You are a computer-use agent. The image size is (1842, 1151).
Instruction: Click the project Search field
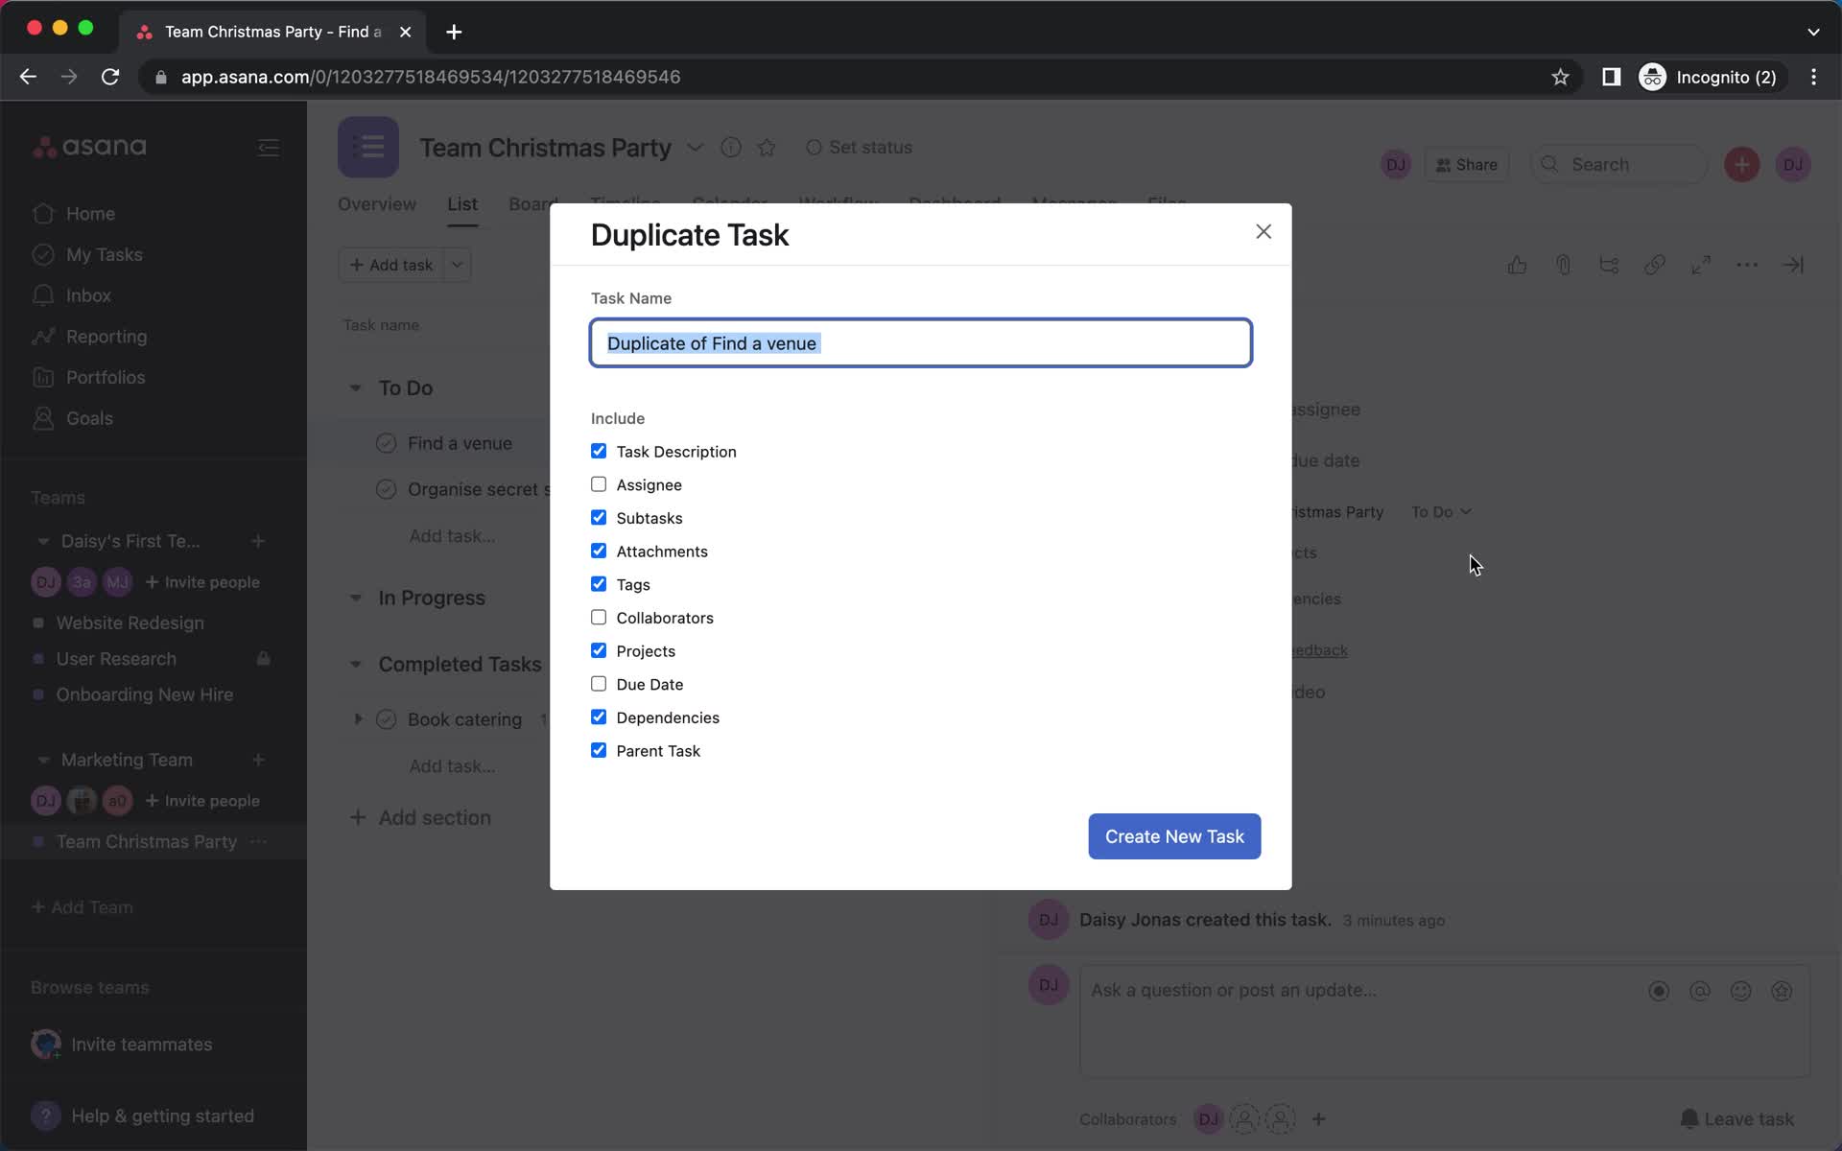click(x=1619, y=165)
